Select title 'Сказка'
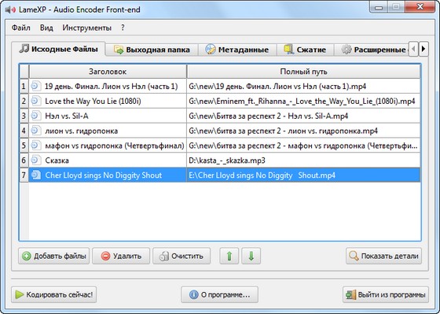Screen dimensions: 440x314 point(57,161)
